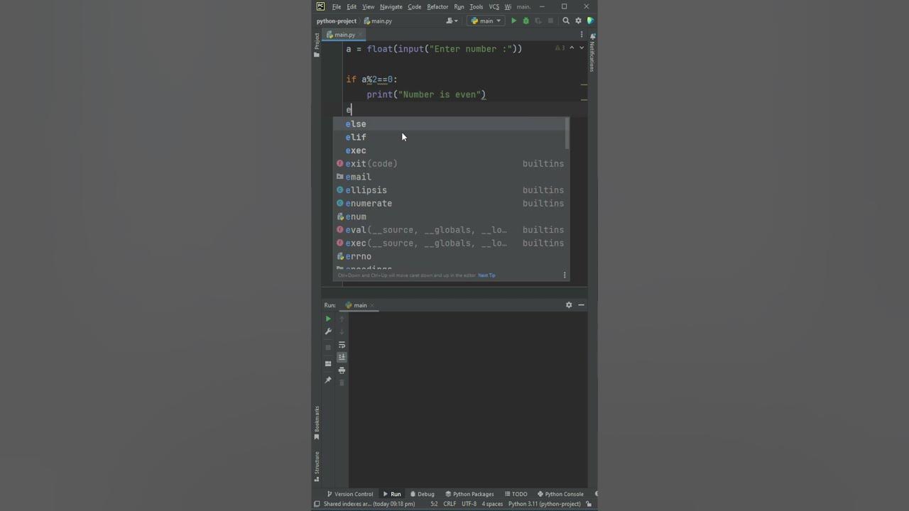This screenshot has width=909, height=511.
Task: Choose 'elif' from completion list
Action: [x=450, y=137]
